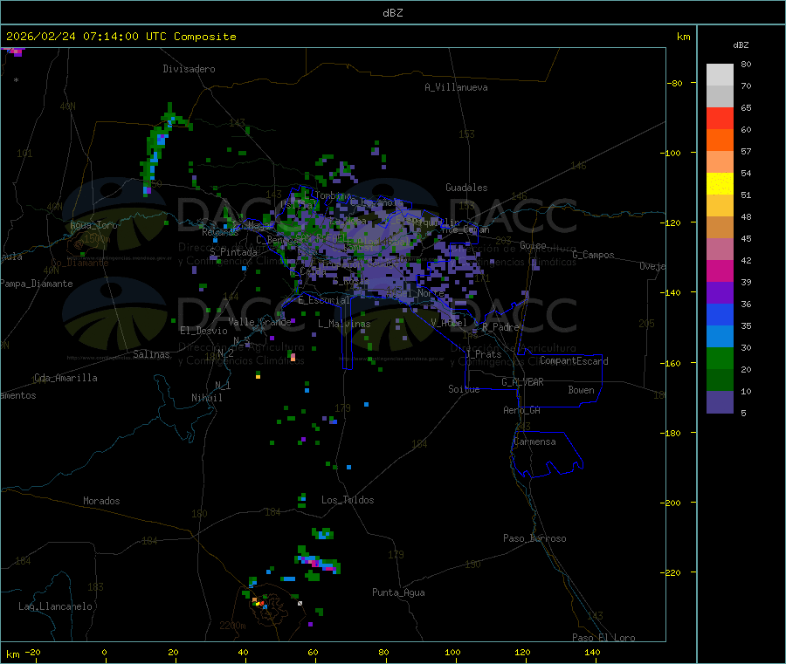
Task: Click the 'Morados' place label
Action: pyautogui.click(x=101, y=501)
